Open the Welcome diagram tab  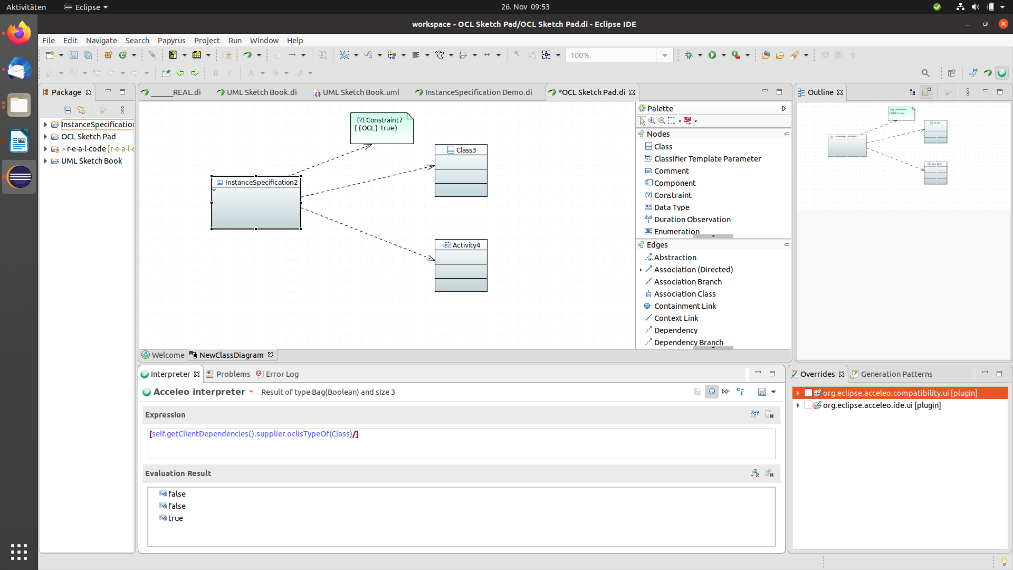tap(163, 355)
